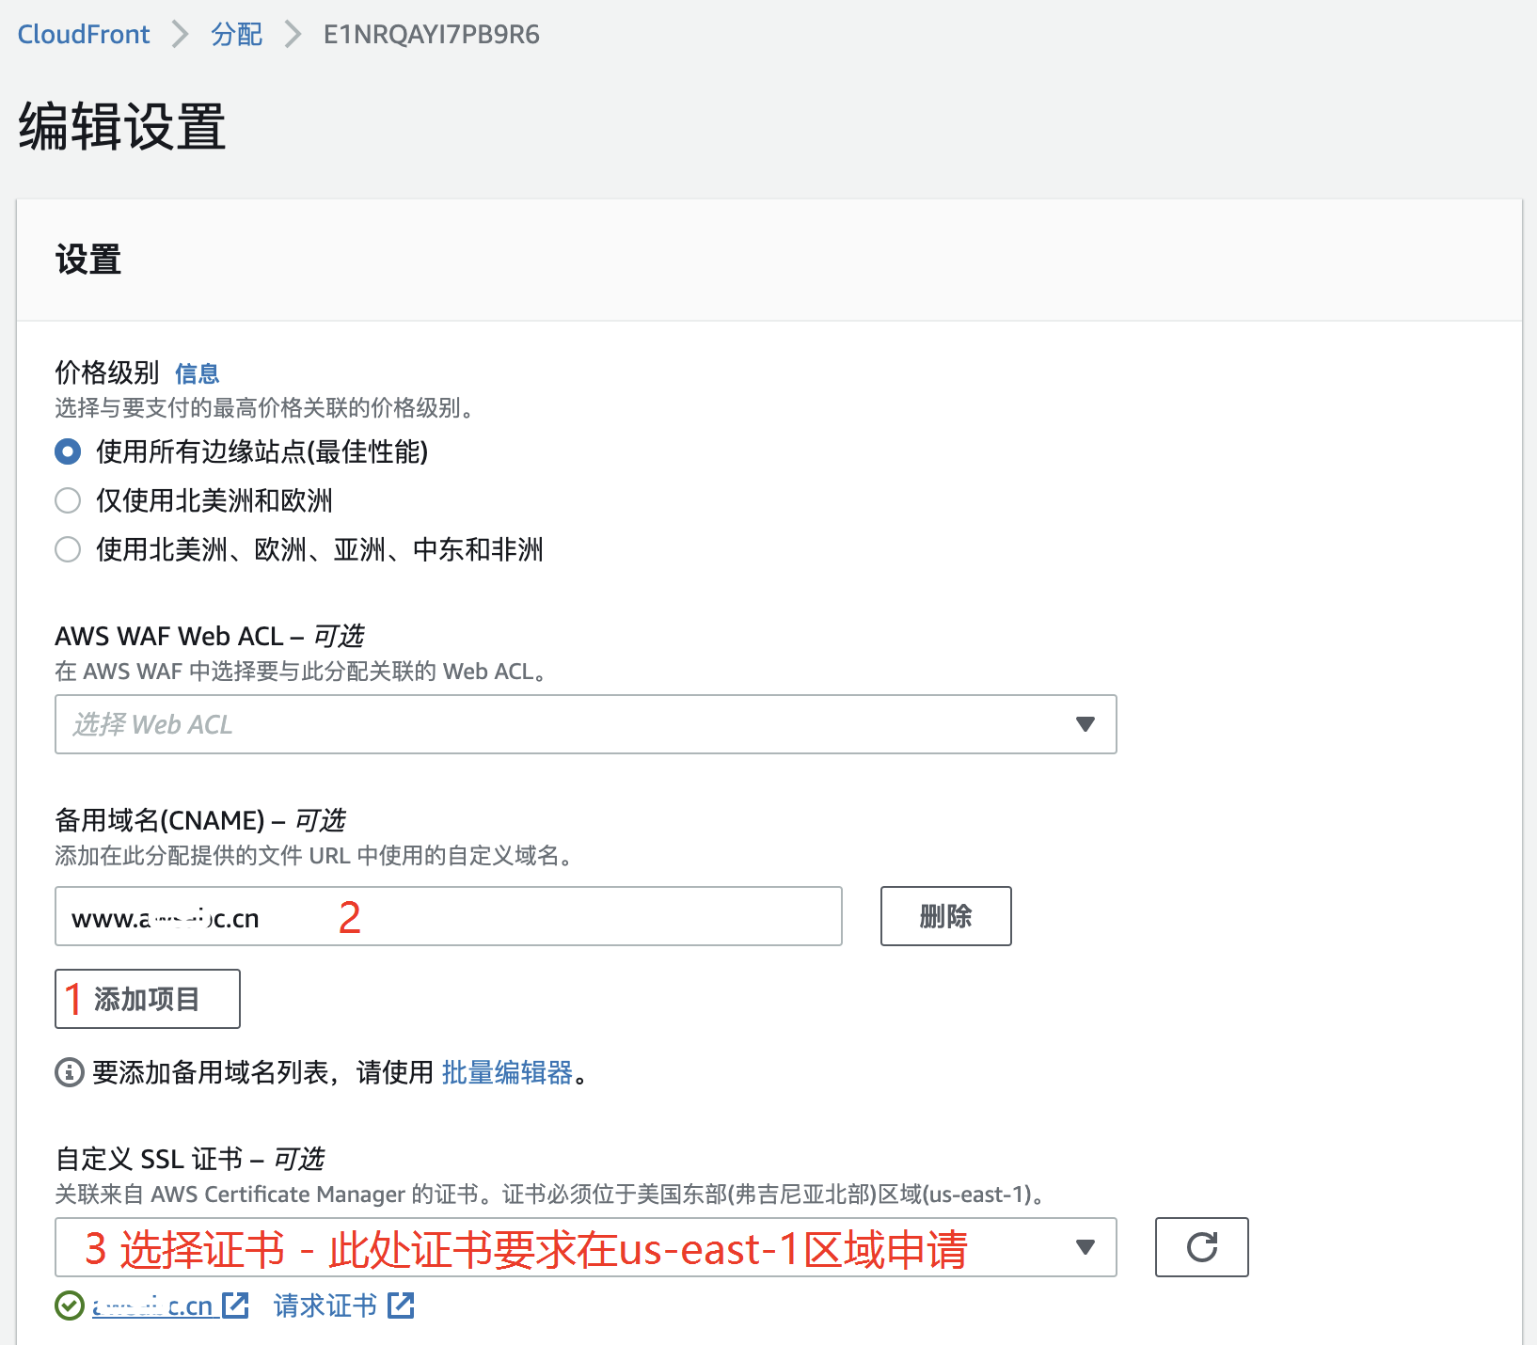This screenshot has width=1537, height=1345.
Task: Select 使用北美洲、欧洲、亚洲、中东和非洲 option
Action: tap(67, 549)
